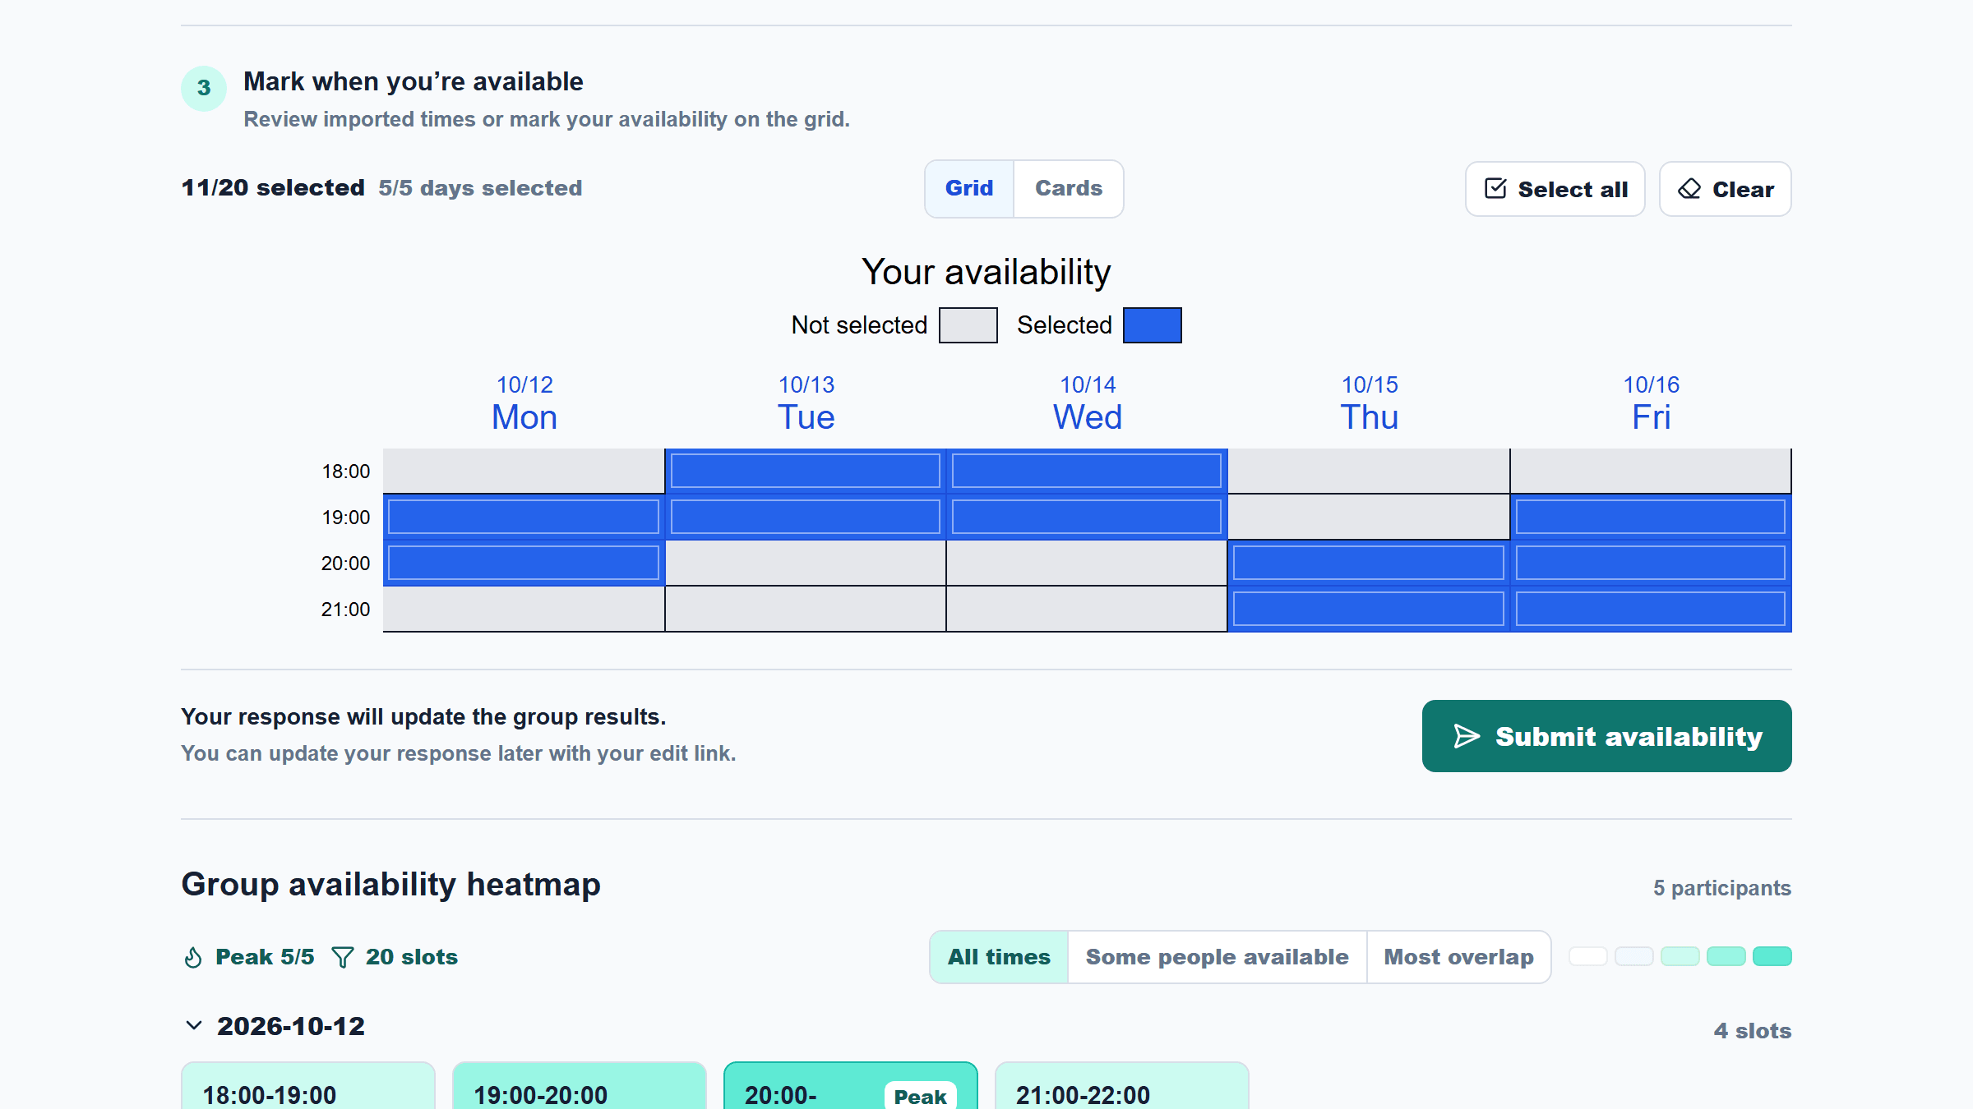Screen dimensions: 1973x1109
Task: Select Thursday 18:00 slot
Action: click(x=1369, y=471)
